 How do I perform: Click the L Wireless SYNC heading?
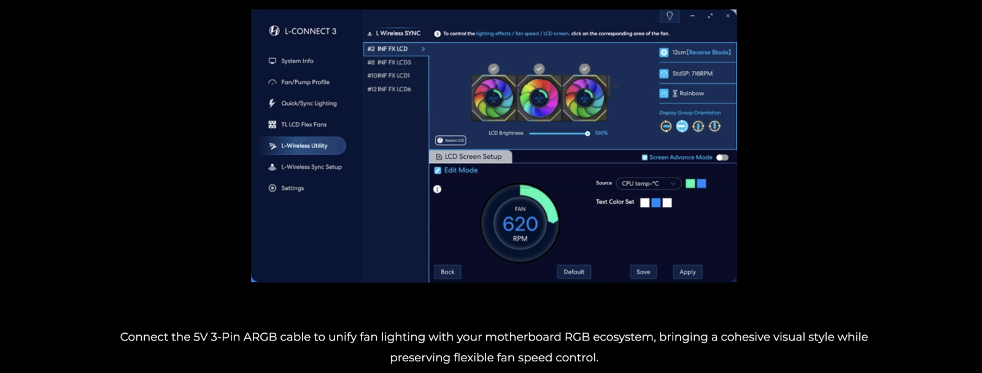[x=398, y=34]
